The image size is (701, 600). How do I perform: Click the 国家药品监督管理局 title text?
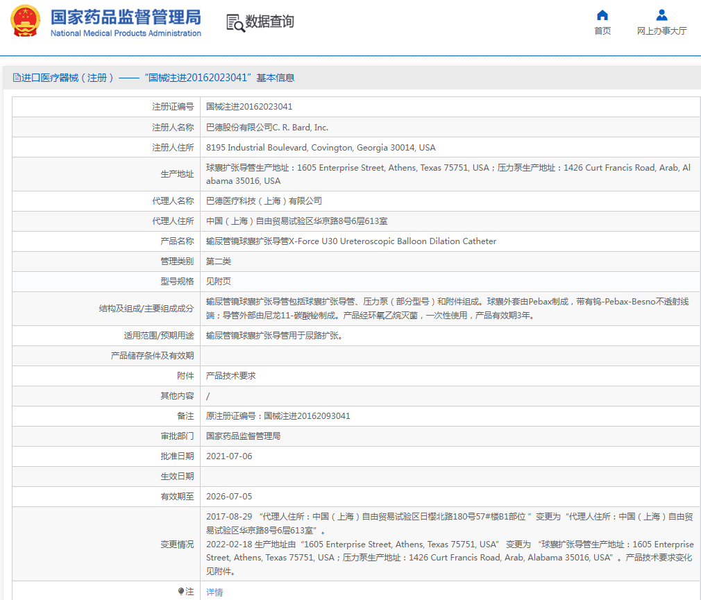coord(125,17)
